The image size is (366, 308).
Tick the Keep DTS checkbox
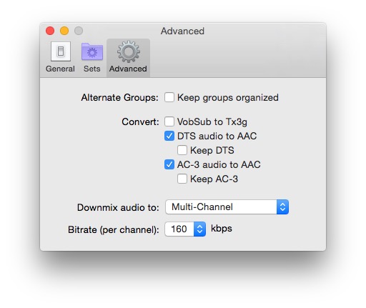[182, 150]
